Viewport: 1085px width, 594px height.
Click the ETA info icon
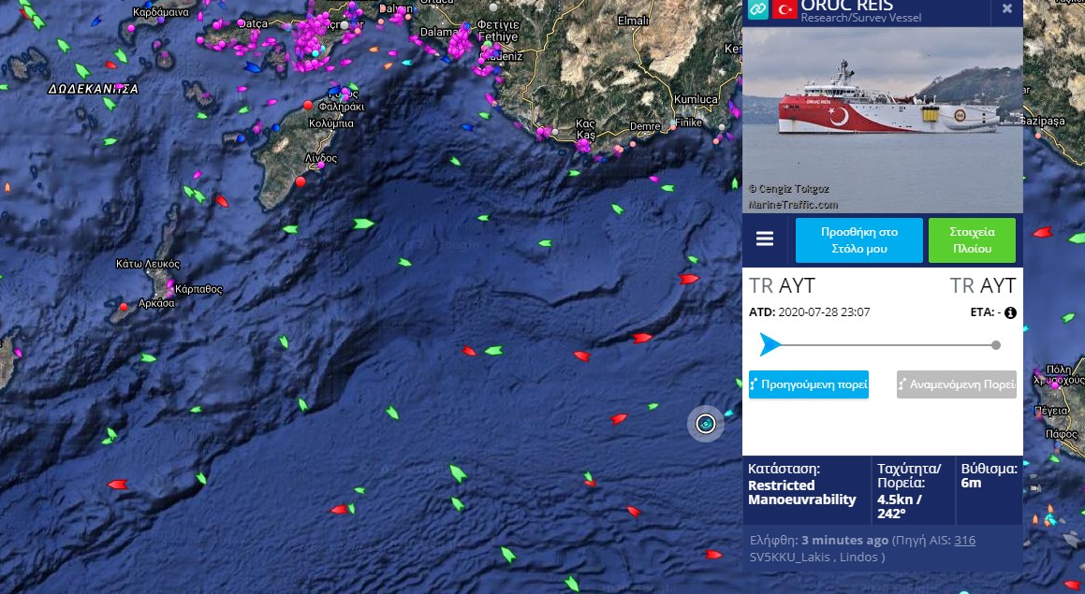click(1010, 312)
